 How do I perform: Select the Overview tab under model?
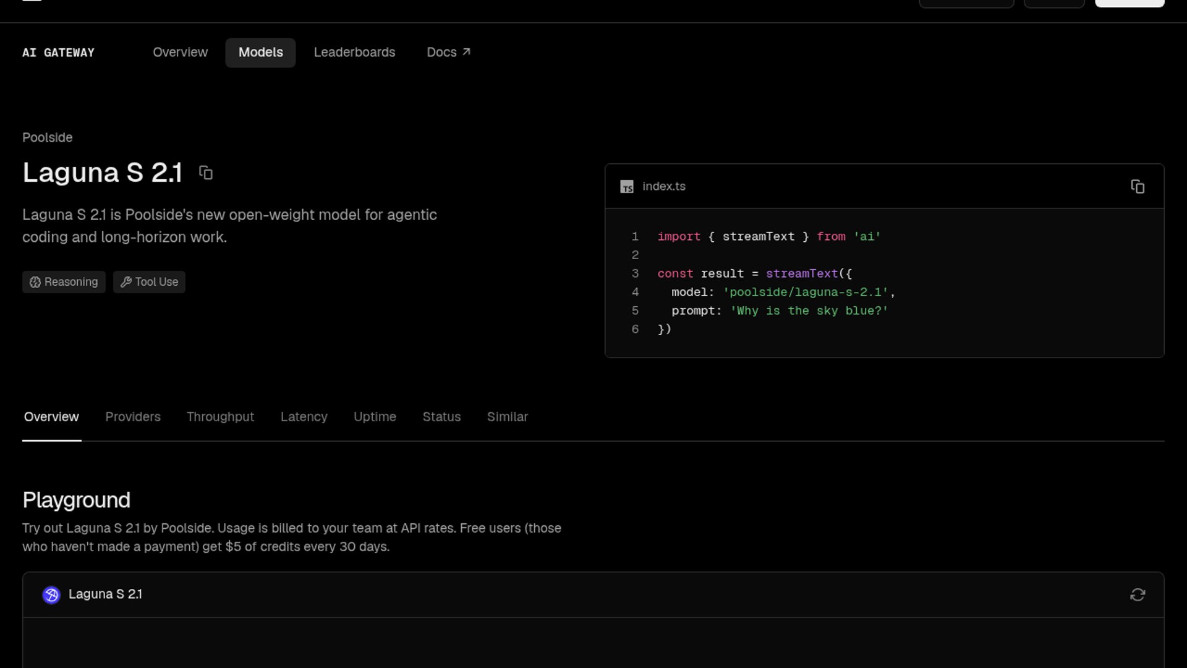pyautogui.click(x=51, y=417)
